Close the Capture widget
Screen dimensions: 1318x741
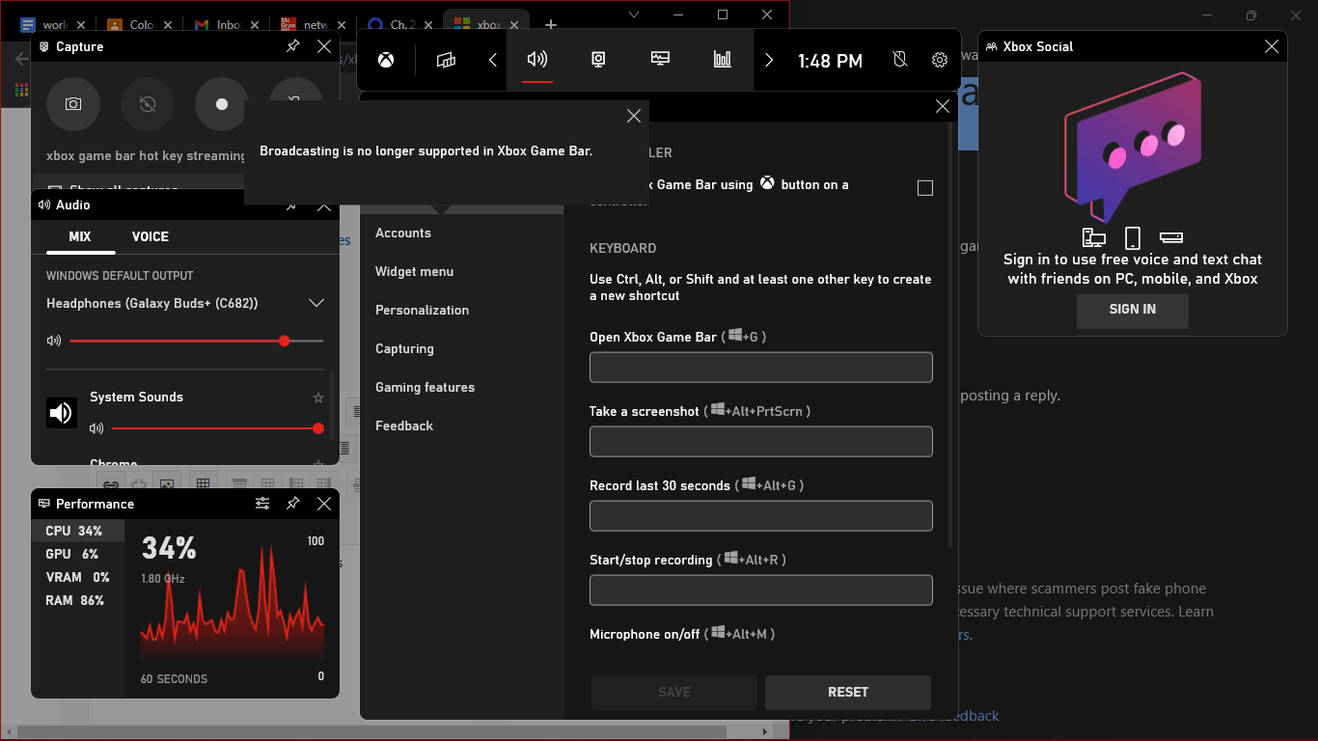pyautogui.click(x=324, y=46)
